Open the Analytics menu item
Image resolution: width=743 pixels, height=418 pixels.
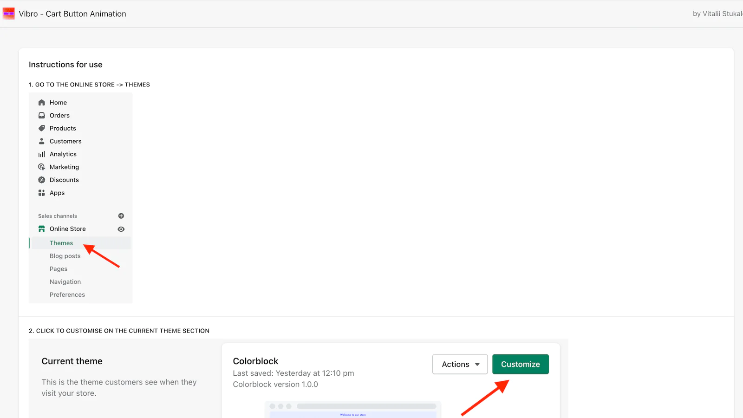[63, 154]
